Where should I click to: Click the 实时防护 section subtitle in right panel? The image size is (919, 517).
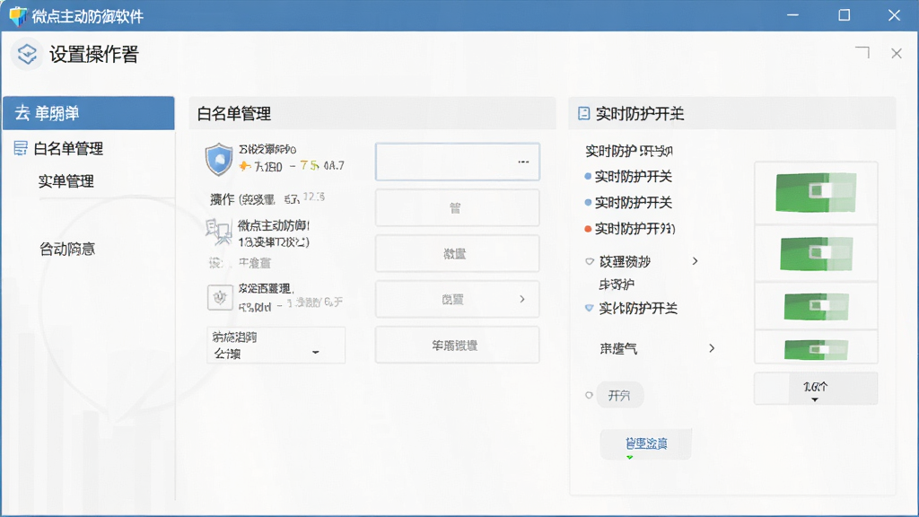[629, 151]
